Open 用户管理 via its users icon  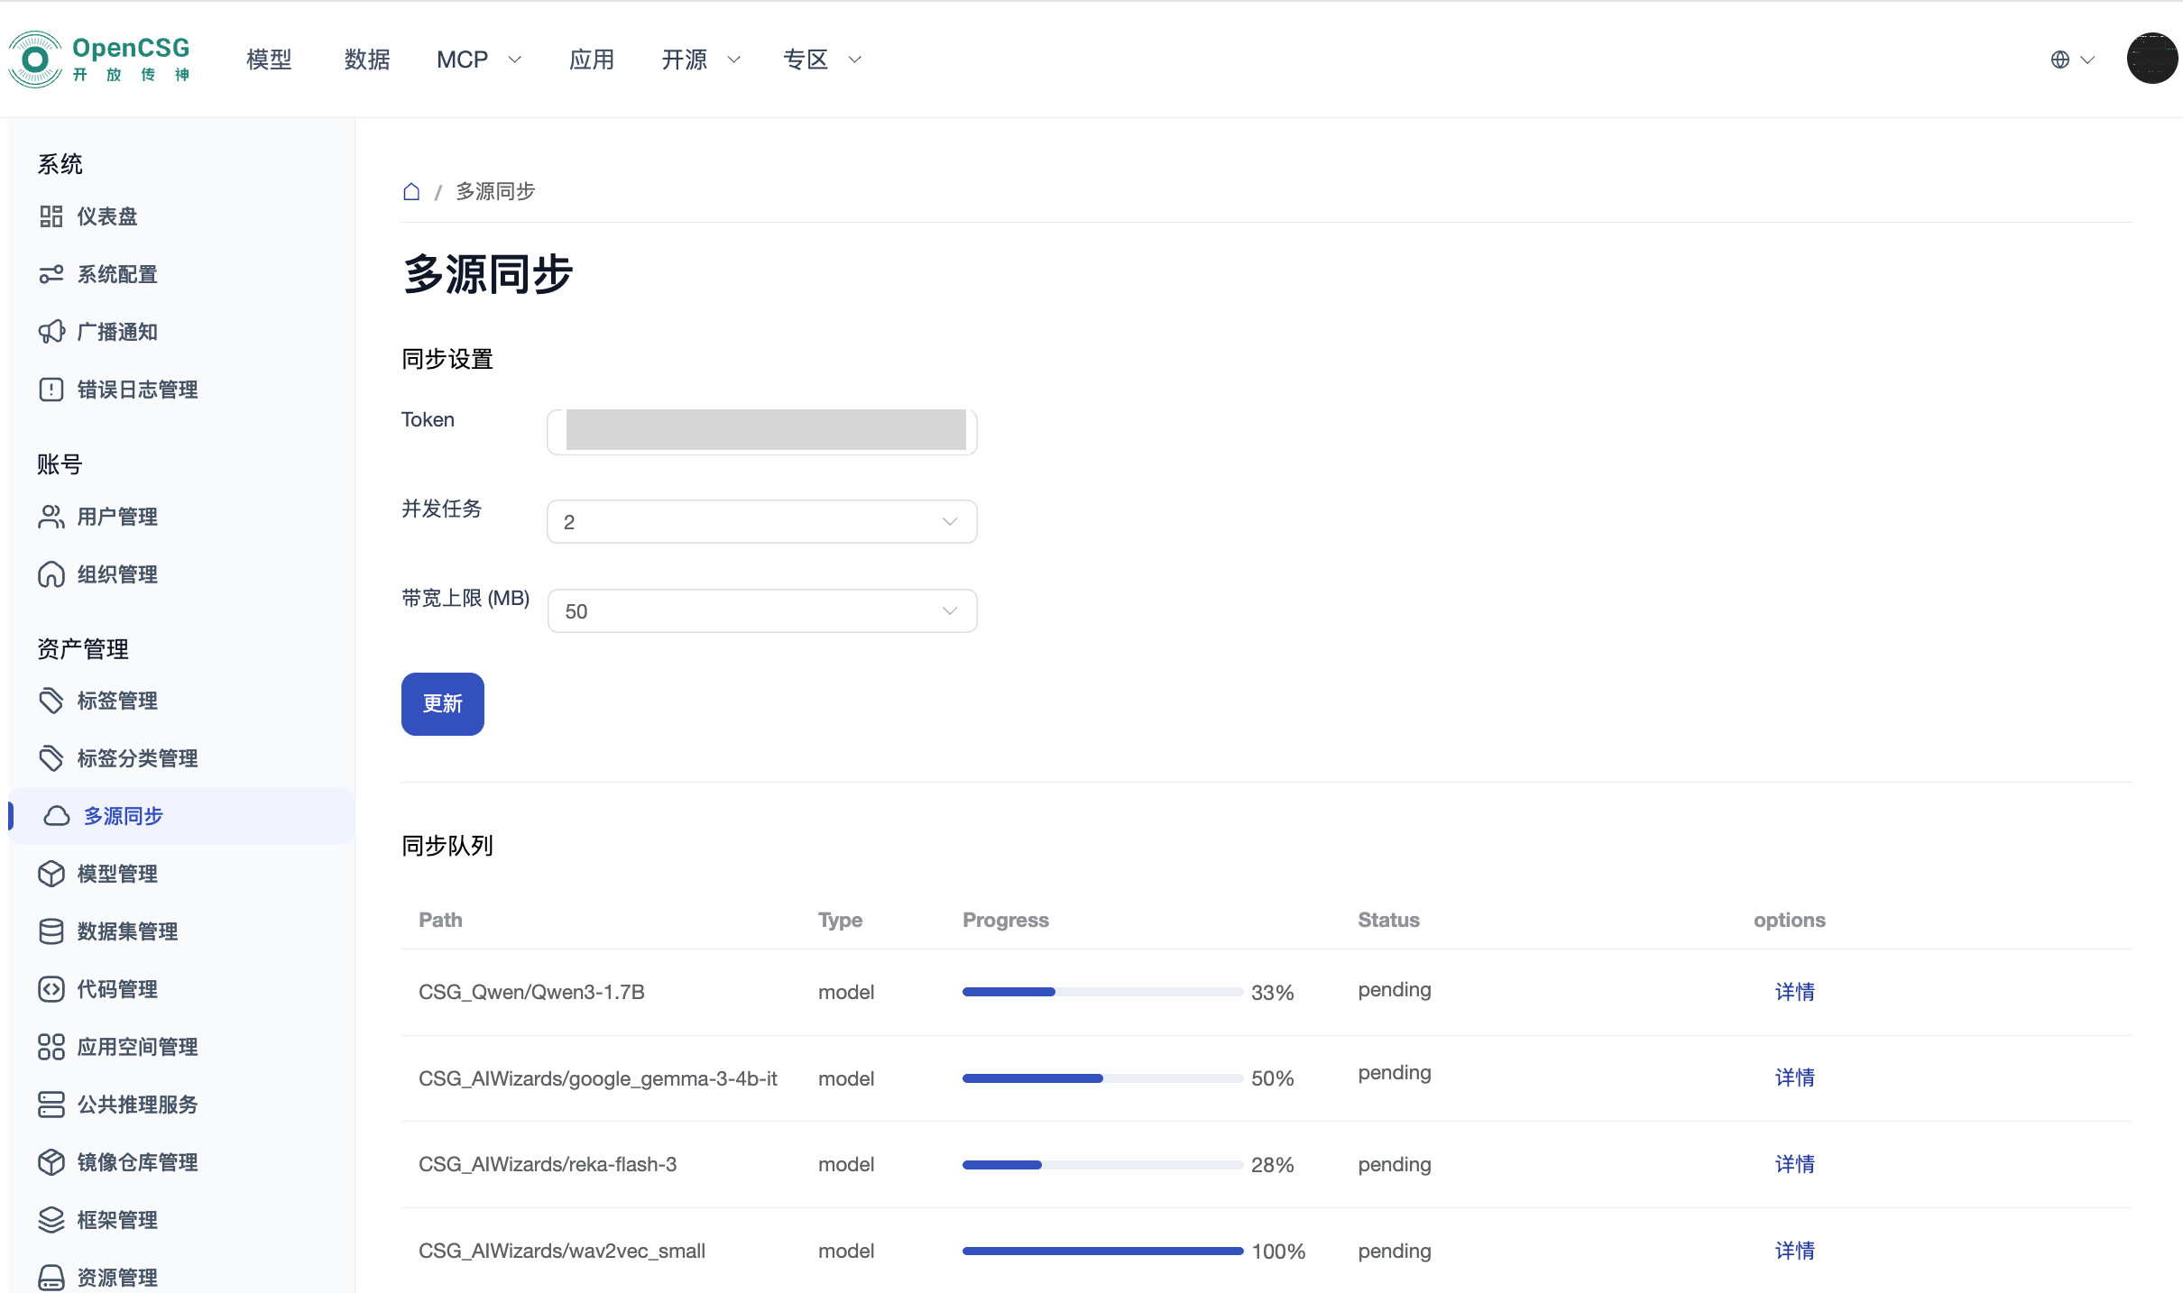click(x=51, y=517)
